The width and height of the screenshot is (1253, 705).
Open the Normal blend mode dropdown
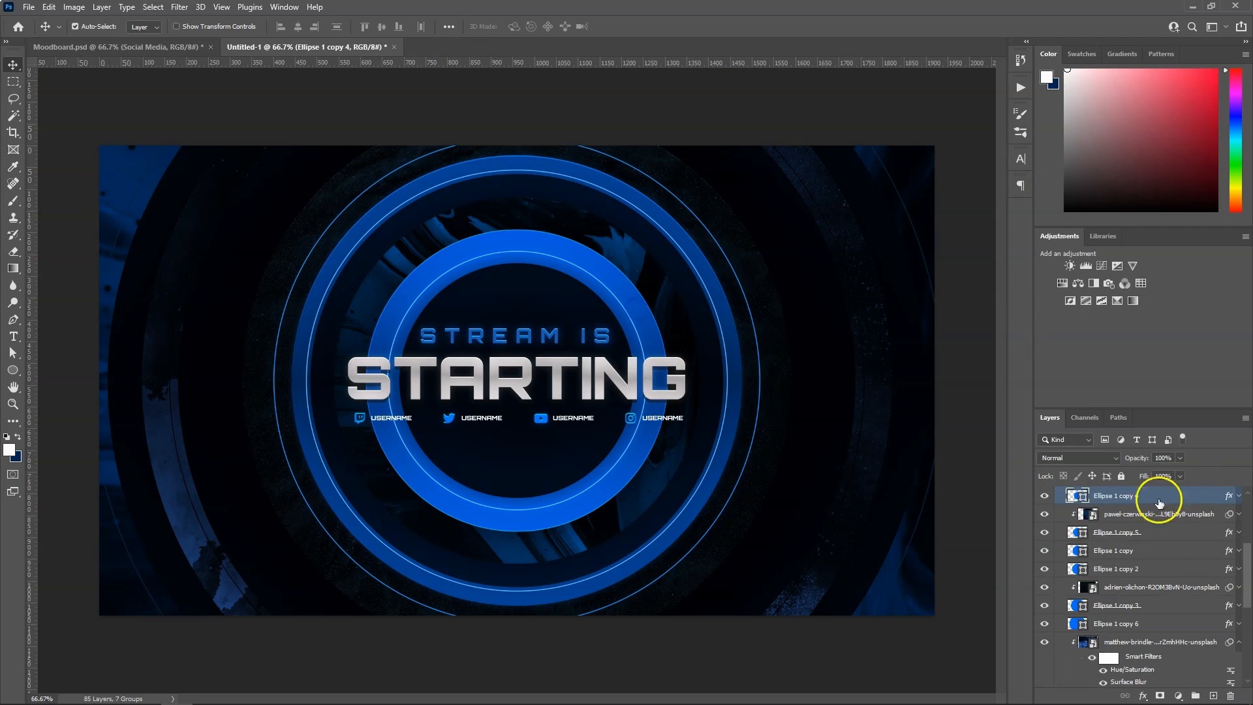click(x=1079, y=458)
